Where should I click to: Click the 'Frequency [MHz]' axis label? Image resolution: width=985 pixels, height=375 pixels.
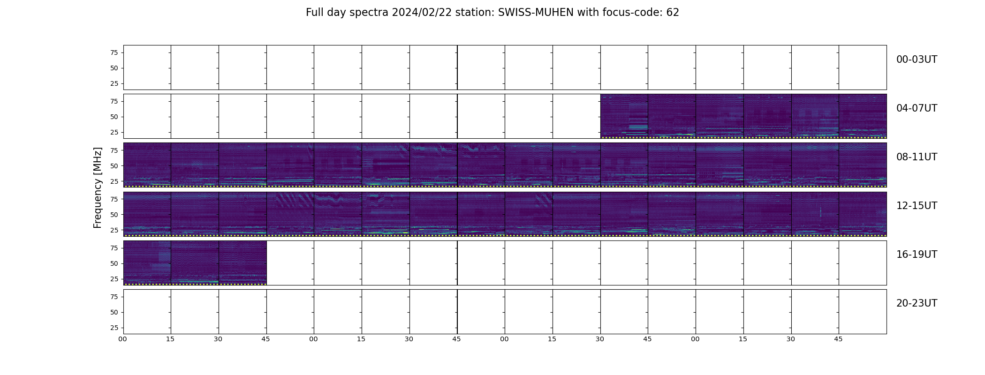point(98,187)
